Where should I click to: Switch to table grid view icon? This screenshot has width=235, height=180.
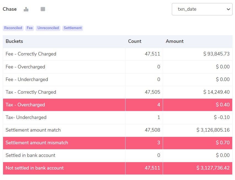[x=43, y=9]
